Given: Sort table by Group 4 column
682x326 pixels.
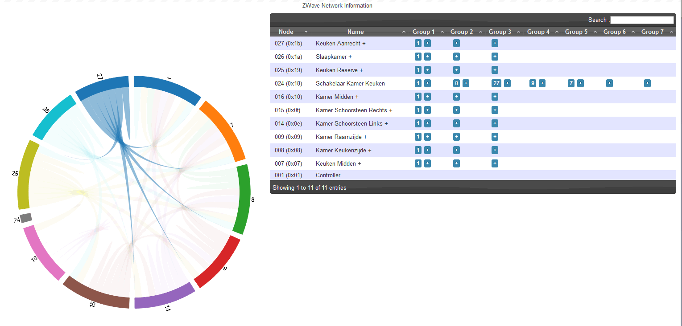Looking at the screenshot, I should point(542,32).
